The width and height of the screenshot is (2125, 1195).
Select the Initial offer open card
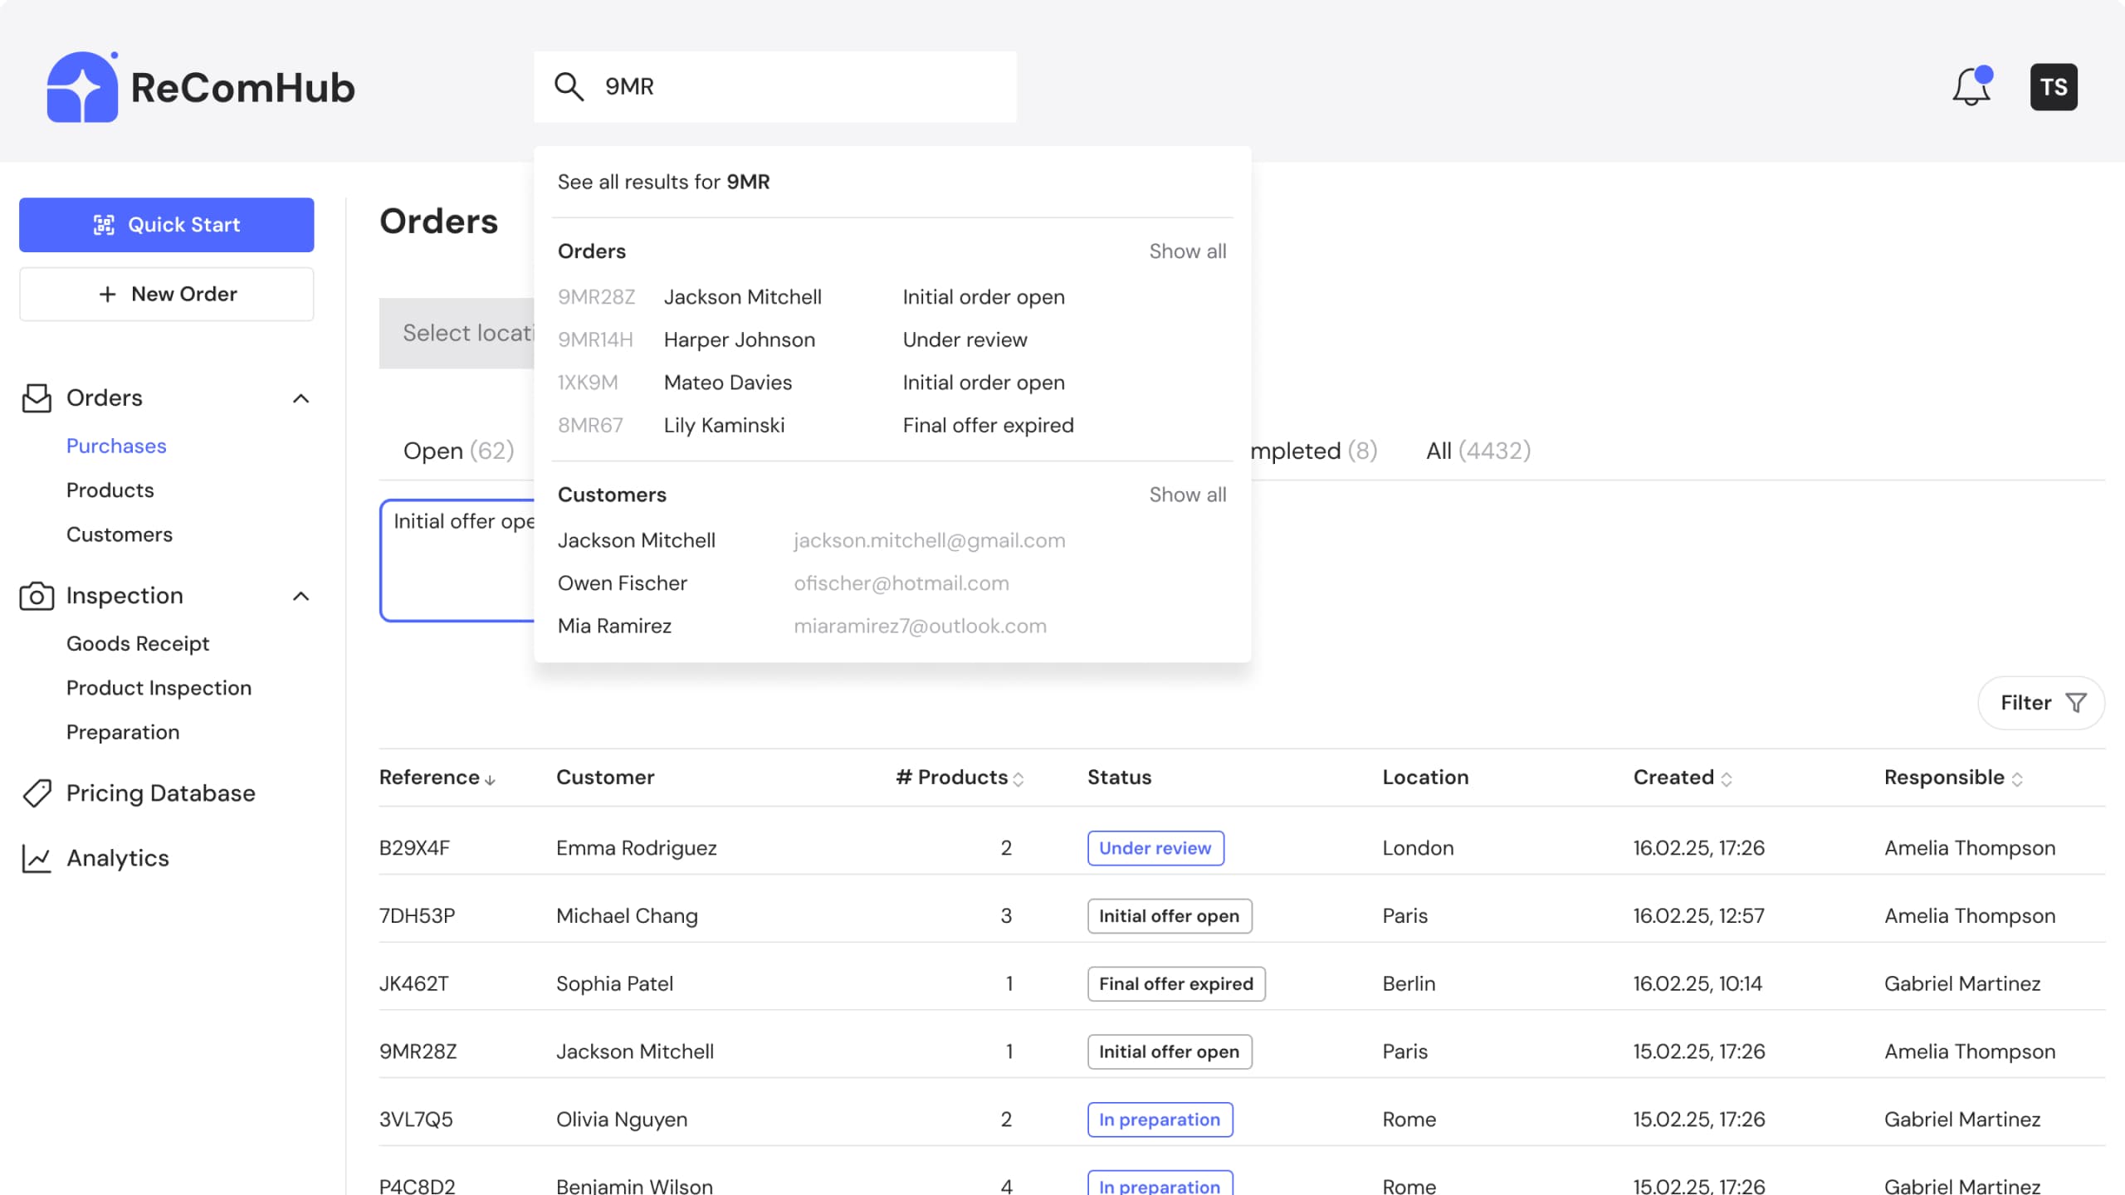(x=457, y=560)
